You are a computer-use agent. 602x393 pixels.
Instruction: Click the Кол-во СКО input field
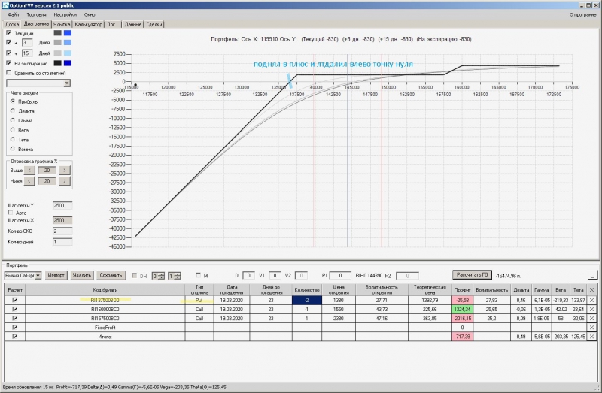(x=62, y=231)
